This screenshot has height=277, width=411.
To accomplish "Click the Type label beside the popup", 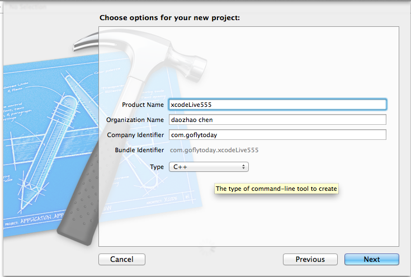I will click(x=157, y=167).
